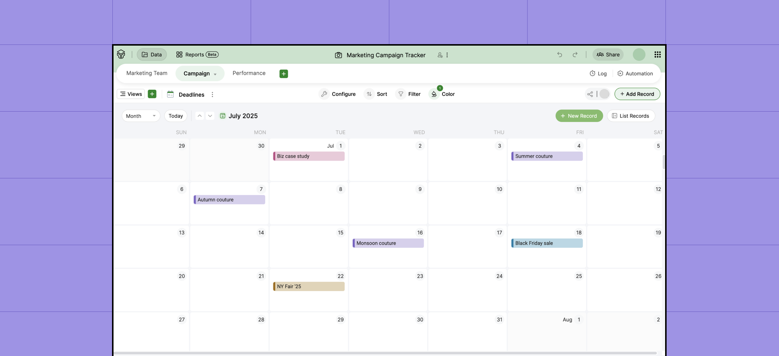Open the user profile avatar
The image size is (779, 356).
coord(639,55)
